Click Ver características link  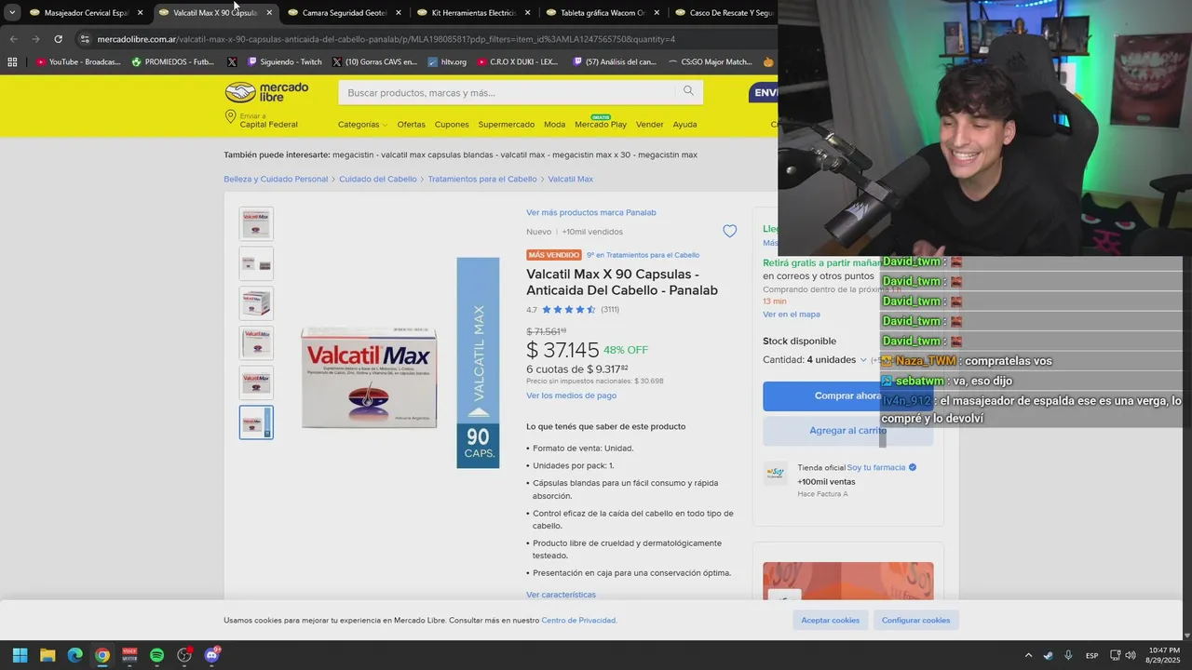coord(561,595)
